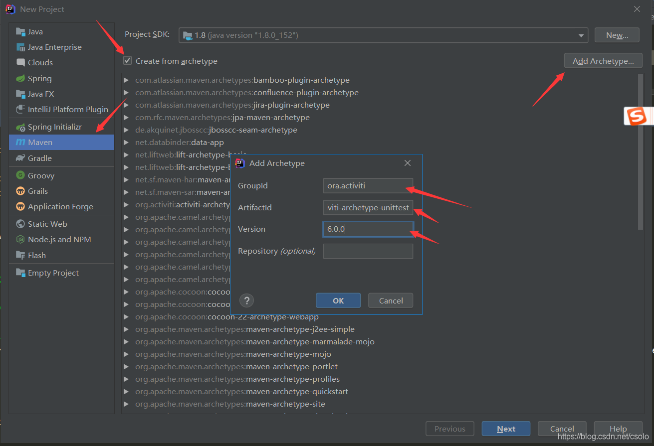The width and height of the screenshot is (654, 446).
Task: Expand maven-archetype-j2ee-simple node
Action: (126, 329)
